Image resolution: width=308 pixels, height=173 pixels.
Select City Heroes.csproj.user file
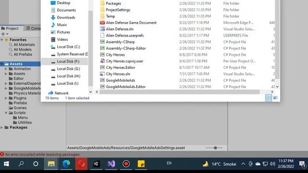point(124,61)
